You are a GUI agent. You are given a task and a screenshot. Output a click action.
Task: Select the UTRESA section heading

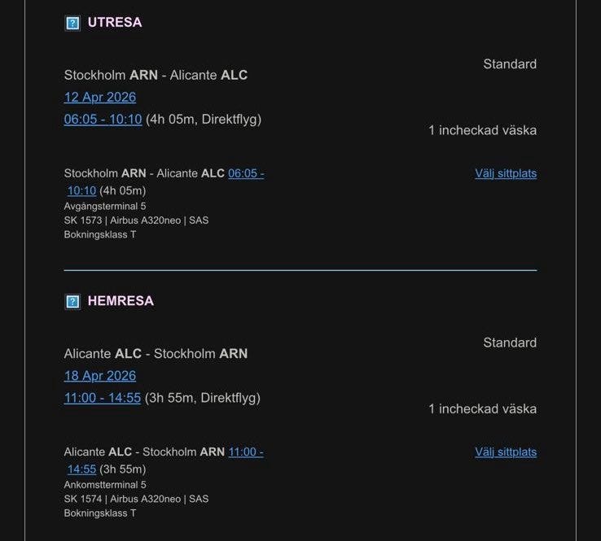(115, 23)
